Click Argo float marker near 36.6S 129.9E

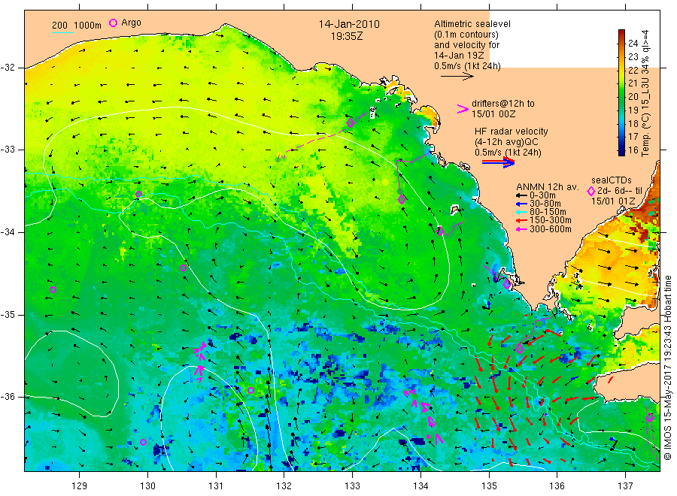pos(144,442)
